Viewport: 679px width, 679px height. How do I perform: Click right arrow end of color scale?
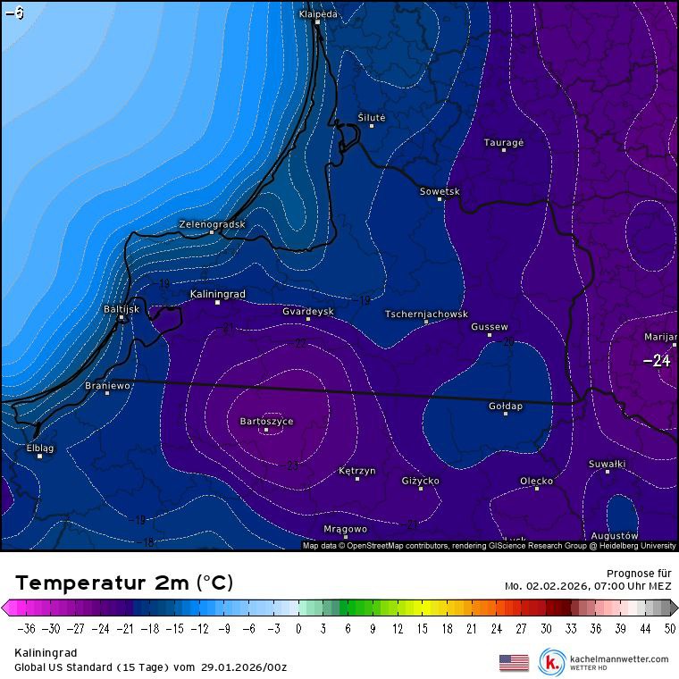(673, 608)
